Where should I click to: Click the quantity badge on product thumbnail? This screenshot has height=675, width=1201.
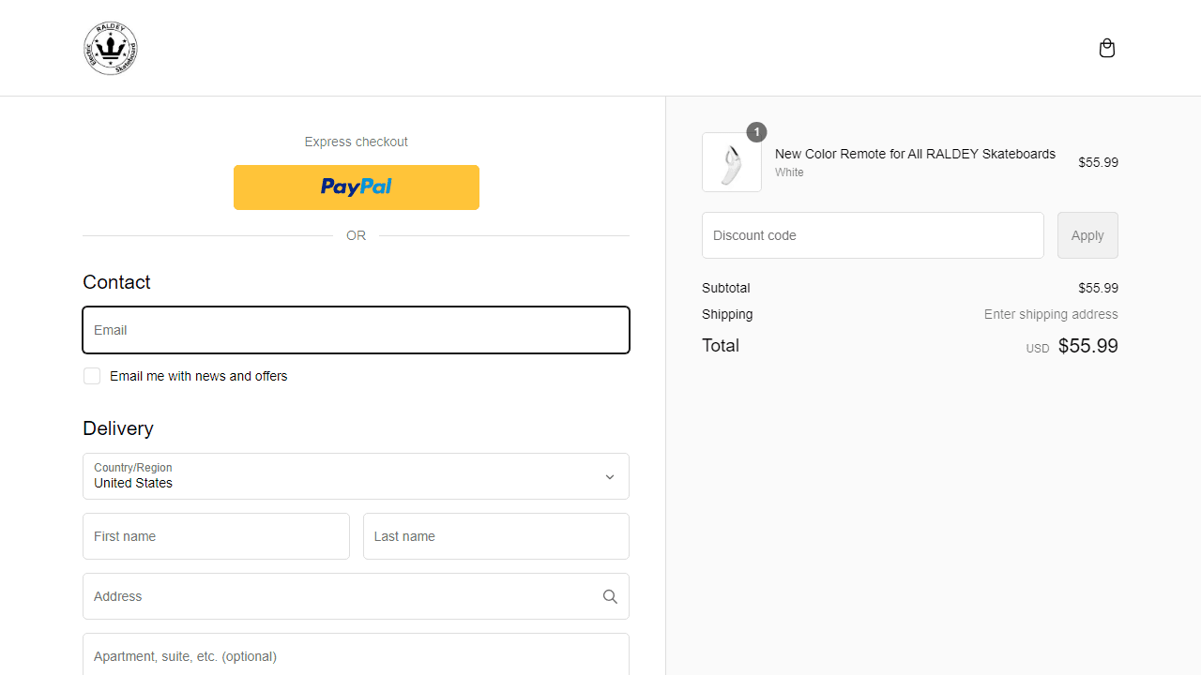click(756, 132)
